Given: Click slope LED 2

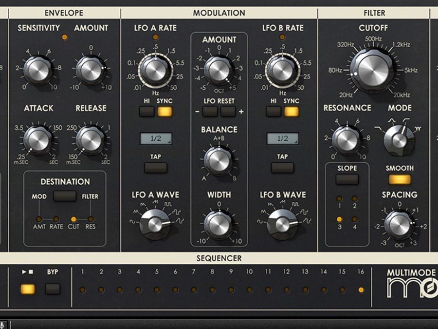Looking at the screenshot, I should [x=354, y=199].
